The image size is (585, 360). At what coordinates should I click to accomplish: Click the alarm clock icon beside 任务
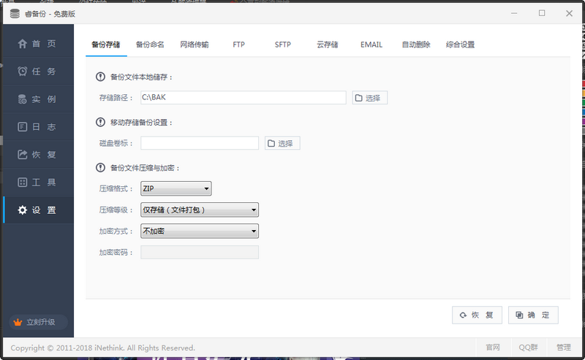(x=23, y=71)
